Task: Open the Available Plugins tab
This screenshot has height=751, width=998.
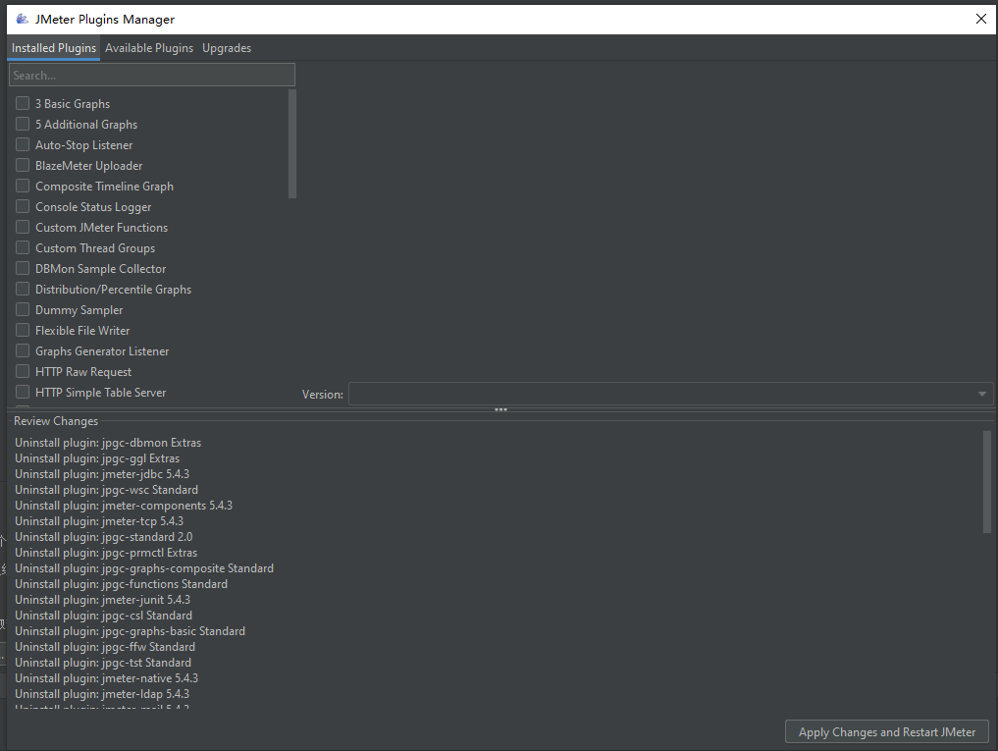Action: (x=149, y=48)
